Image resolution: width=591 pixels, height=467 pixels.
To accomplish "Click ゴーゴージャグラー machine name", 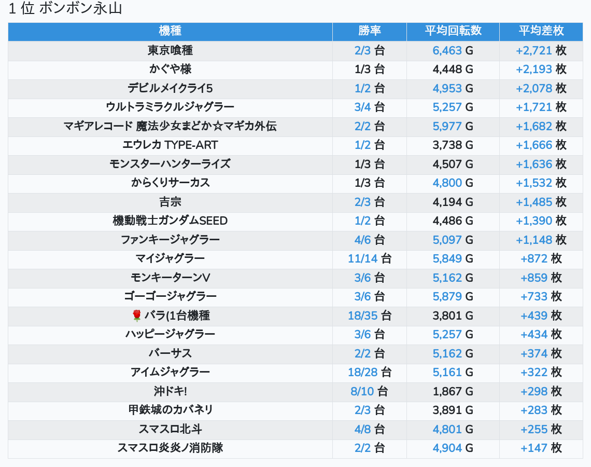I will pos(170,296).
